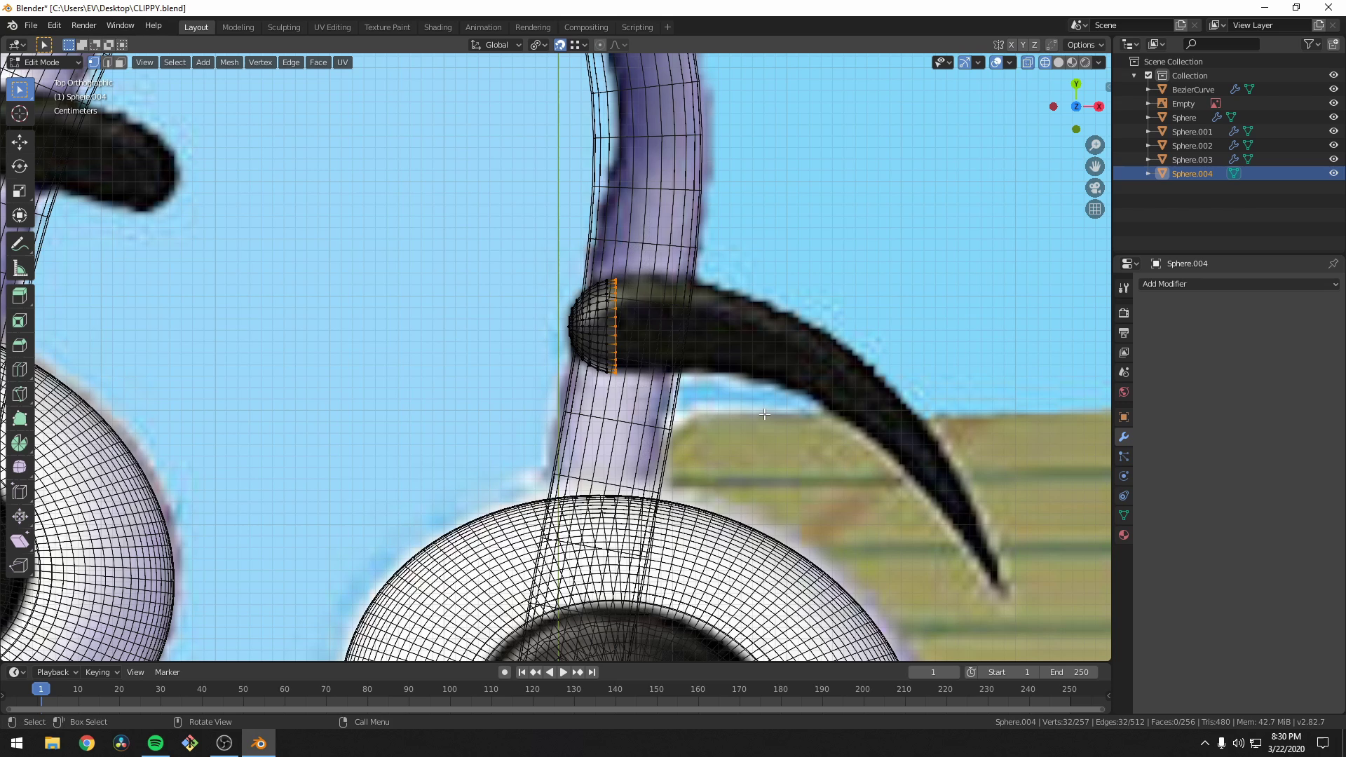Open Chrome from Windows taskbar
Viewport: 1346px width, 757px height.
tap(87, 743)
